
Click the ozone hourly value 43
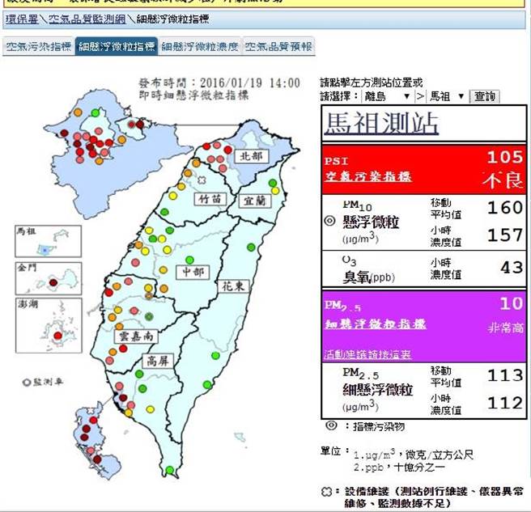click(512, 268)
